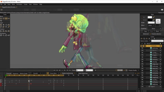Open the Animation menu
Screen dimensions: 164x92
pos(19,4)
